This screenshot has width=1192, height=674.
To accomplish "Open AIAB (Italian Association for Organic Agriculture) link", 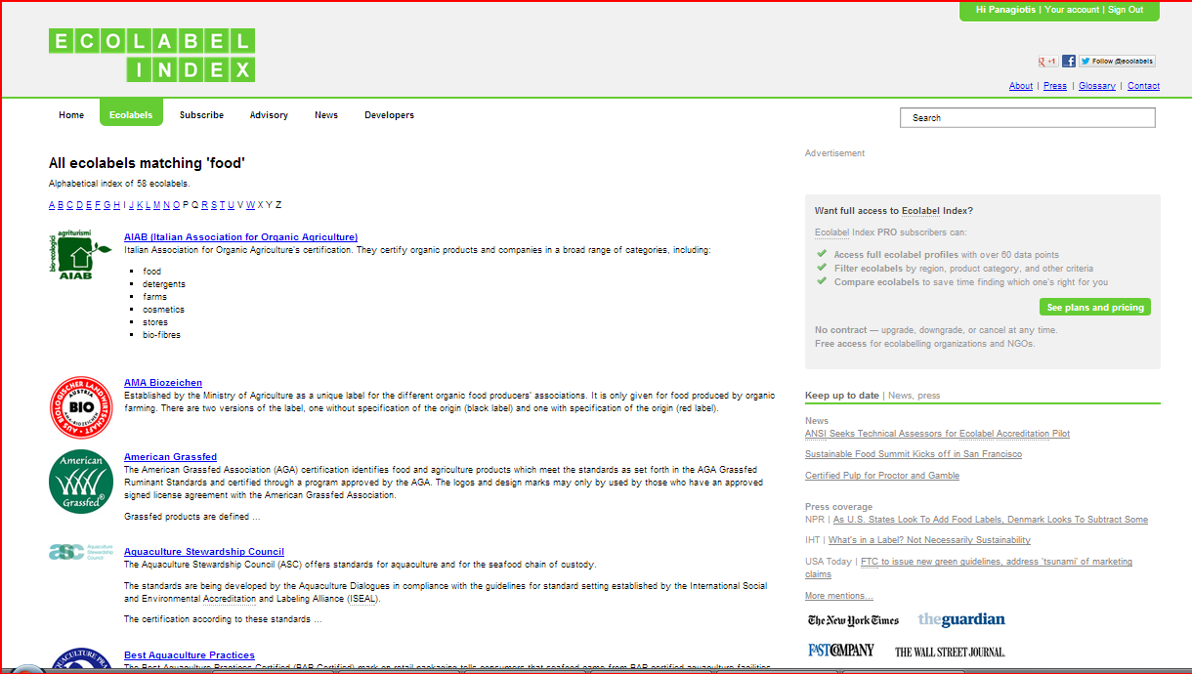I will [240, 237].
